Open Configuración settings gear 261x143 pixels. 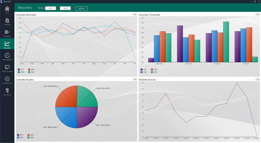[x=7, y=80]
